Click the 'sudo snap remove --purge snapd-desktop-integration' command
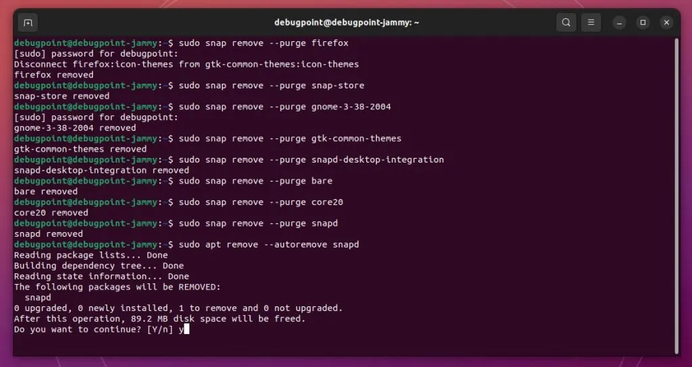 click(x=311, y=159)
